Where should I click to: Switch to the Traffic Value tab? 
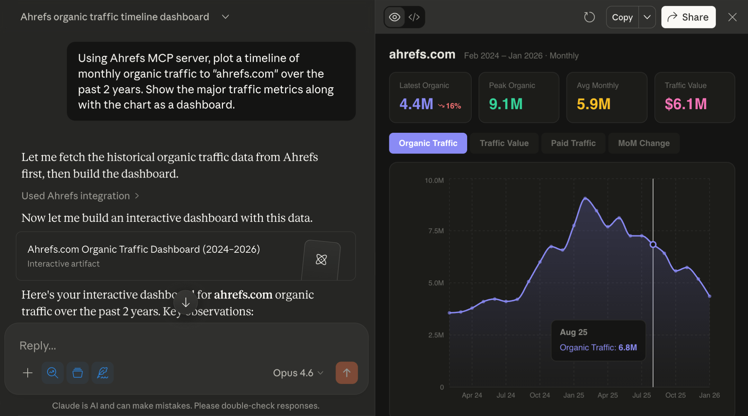pyautogui.click(x=504, y=143)
